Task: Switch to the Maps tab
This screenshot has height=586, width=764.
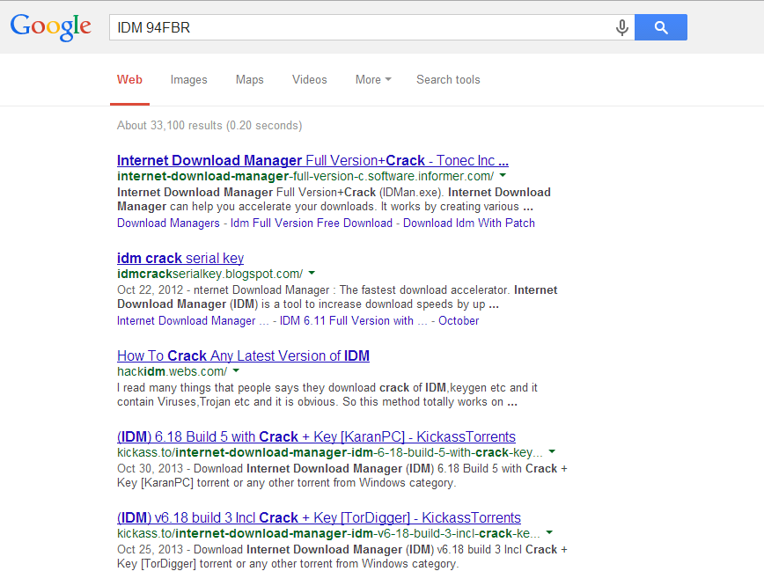Action: pos(249,80)
